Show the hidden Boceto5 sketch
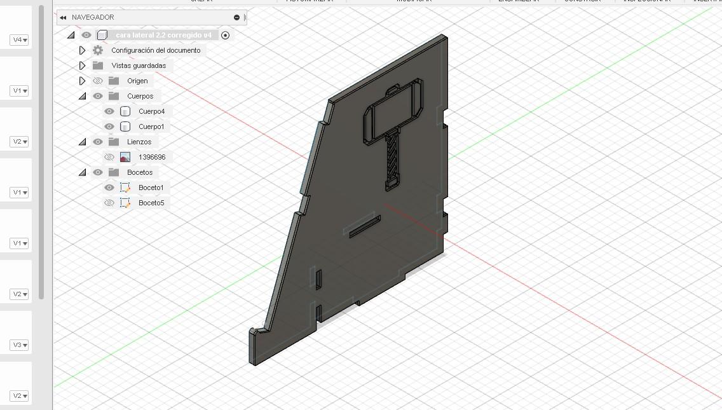This screenshot has height=410, width=722. (x=109, y=203)
